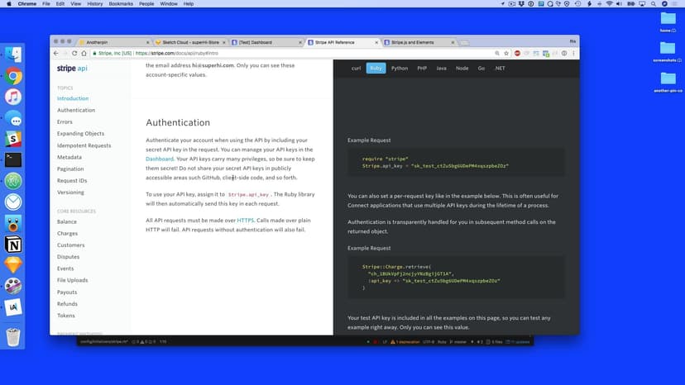Launch Sketch from the dock
Image resolution: width=685 pixels, height=385 pixels.
pyautogui.click(x=12, y=265)
